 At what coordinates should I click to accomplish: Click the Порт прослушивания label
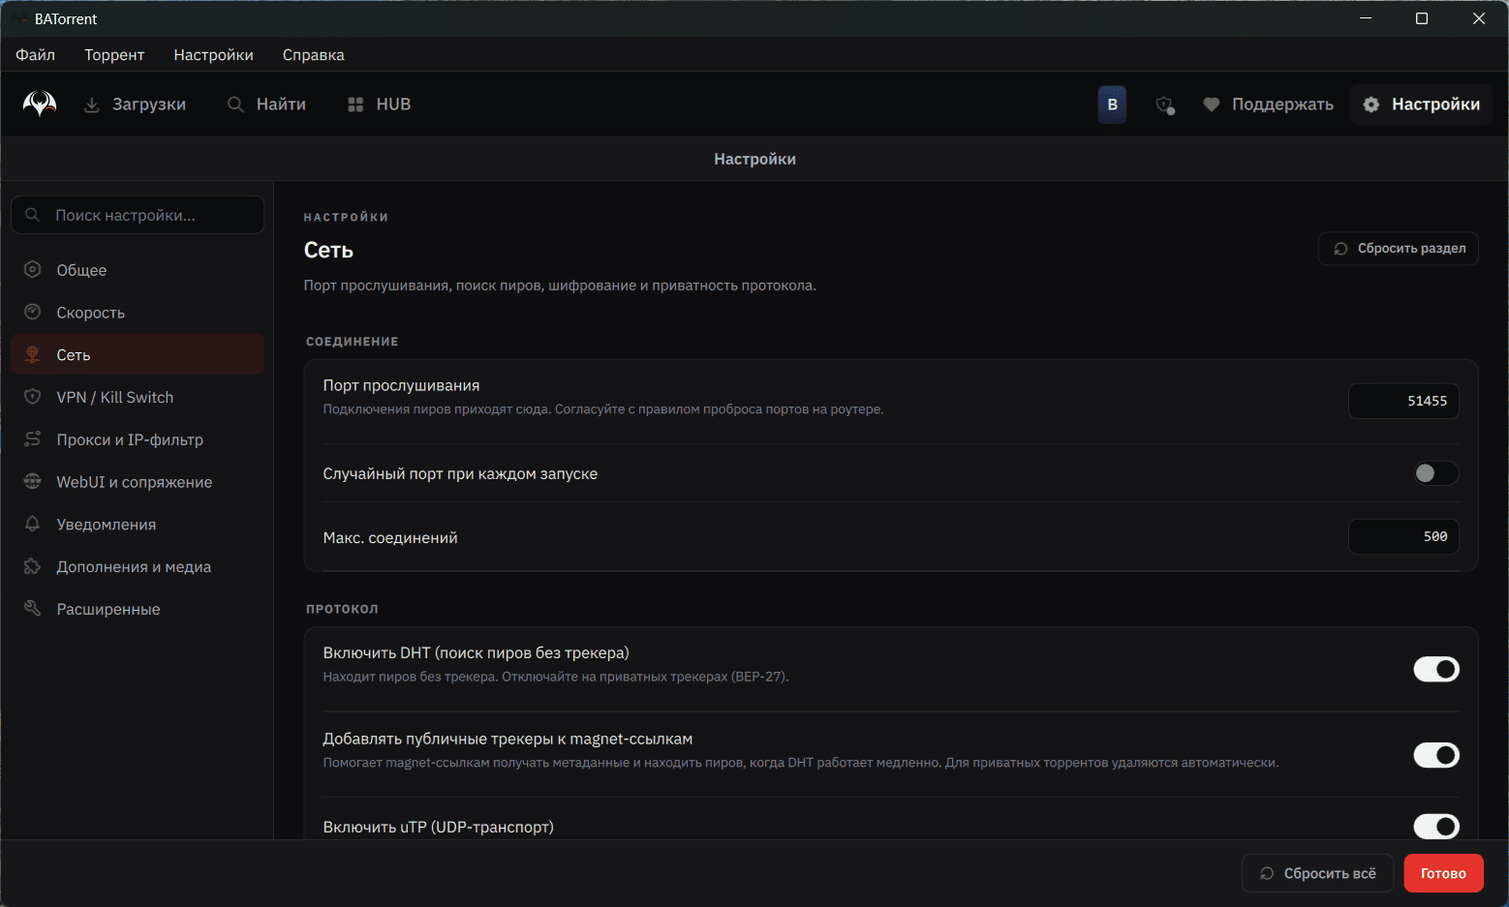click(401, 385)
